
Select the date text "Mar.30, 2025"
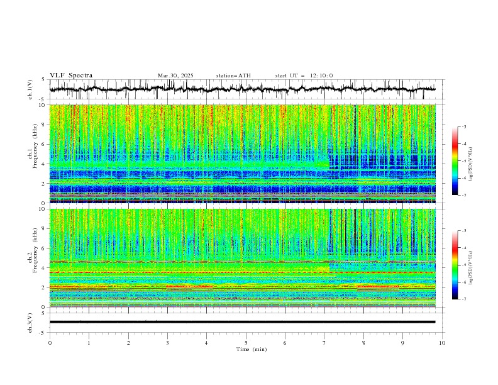[x=175, y=75]
